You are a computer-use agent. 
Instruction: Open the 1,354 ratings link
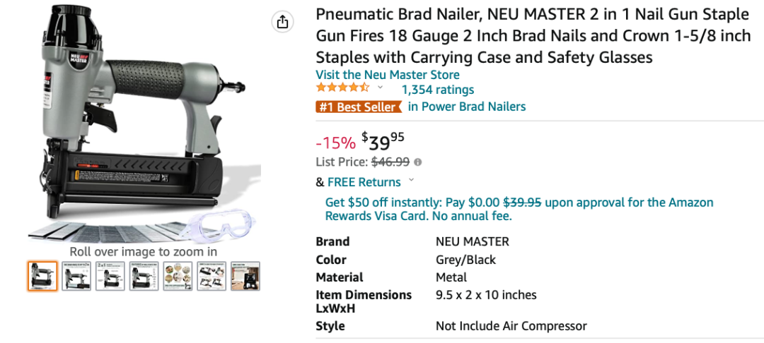pyautogui.click(x=437, y=90)
